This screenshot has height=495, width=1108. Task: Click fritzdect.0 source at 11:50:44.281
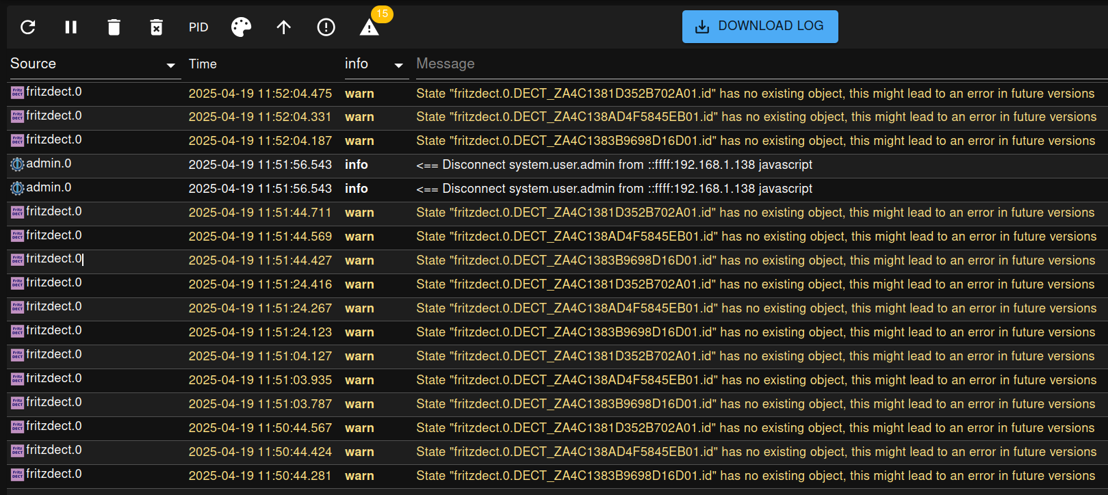pos(53,474)
